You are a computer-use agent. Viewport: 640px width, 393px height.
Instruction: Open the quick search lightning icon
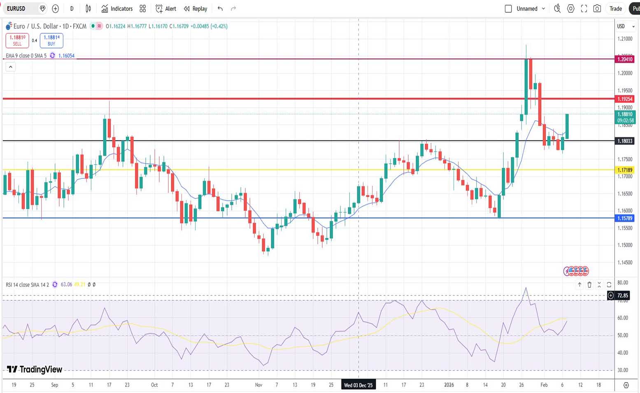(x=557, y=9)
